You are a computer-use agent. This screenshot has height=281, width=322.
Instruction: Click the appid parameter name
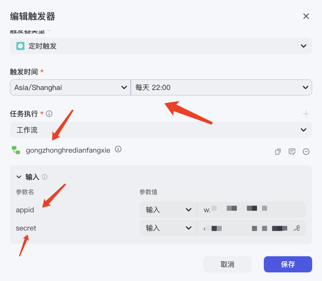click(x=25, y=210)
